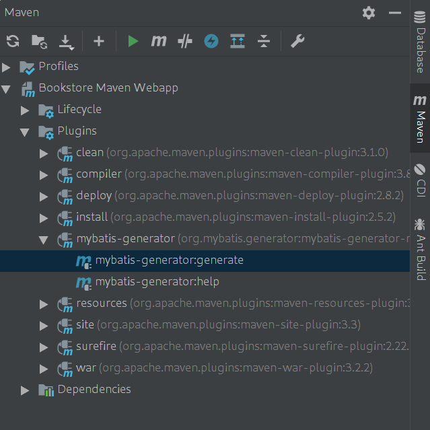Click the Plugins folder icon

pos(46,133)
